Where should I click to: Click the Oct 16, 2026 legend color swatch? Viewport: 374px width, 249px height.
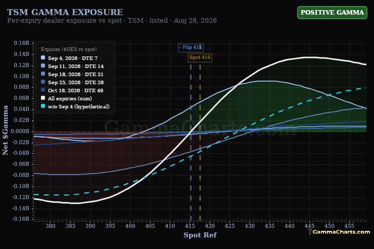click(43, 90)
